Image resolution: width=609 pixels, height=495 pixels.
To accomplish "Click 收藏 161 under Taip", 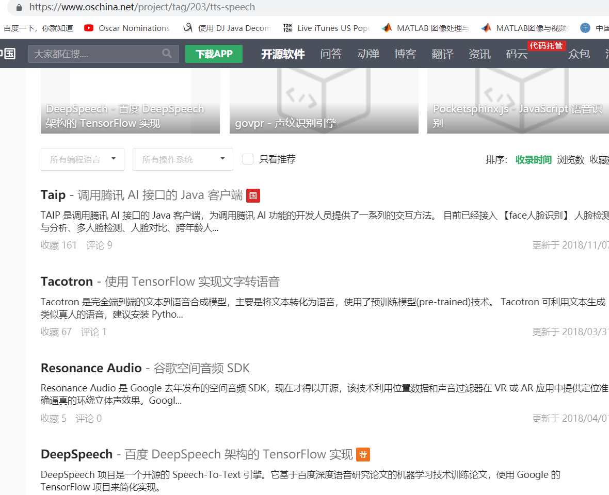I will click(59, 245).
